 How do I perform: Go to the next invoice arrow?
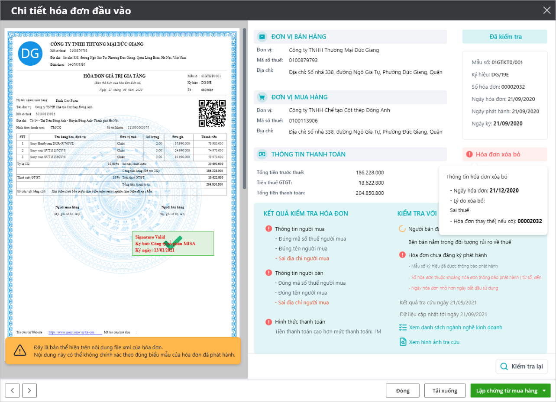click(29, 390)
